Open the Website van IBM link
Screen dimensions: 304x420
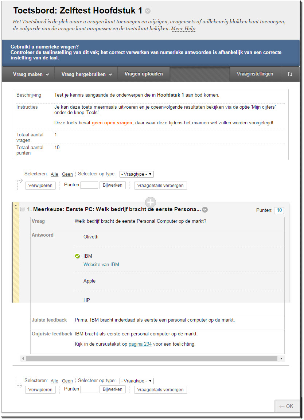click(101, 265)
